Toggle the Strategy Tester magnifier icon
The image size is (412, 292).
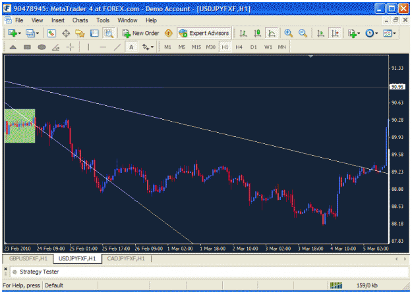[108, 34]
